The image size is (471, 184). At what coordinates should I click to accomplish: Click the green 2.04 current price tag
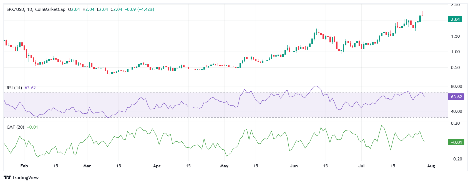pyautogui.click(x=455, y=19)
